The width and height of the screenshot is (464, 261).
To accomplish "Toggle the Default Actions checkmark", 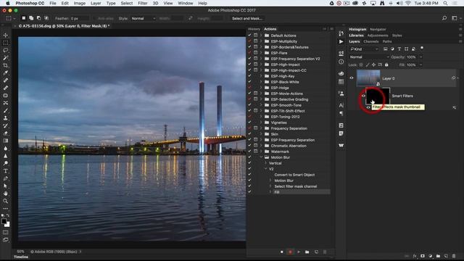I will tap(249, 36).
